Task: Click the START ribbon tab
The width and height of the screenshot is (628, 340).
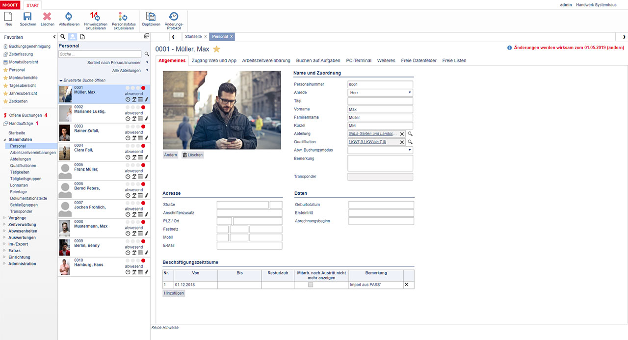Action: click(33, 4)
